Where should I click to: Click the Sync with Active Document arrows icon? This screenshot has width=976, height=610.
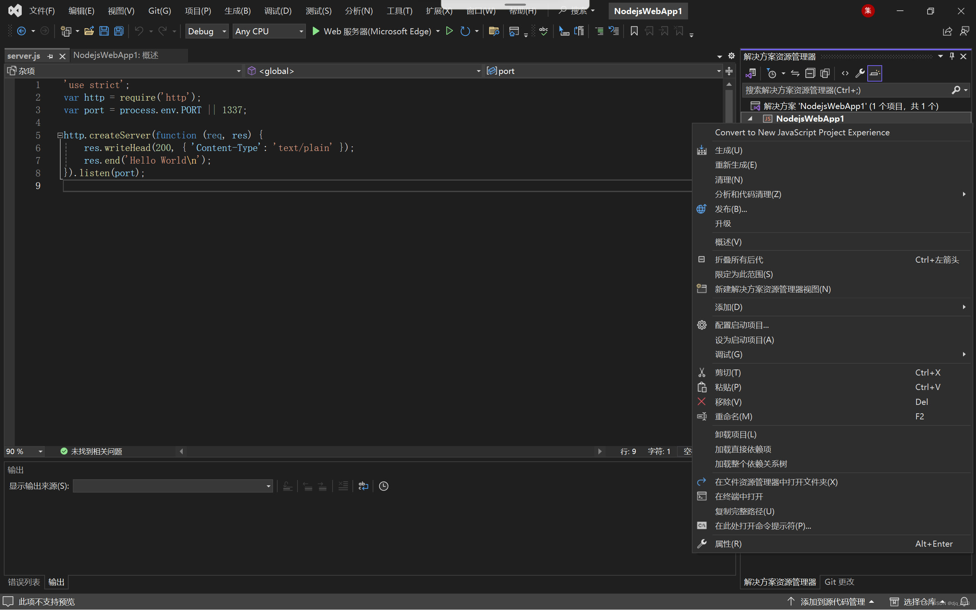tap(795, 74)
